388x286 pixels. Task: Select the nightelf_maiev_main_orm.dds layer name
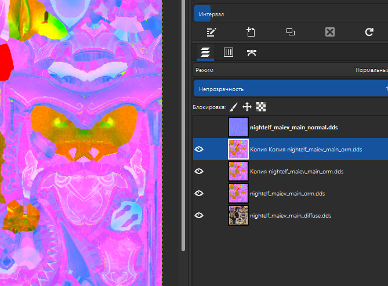point(287,194)
